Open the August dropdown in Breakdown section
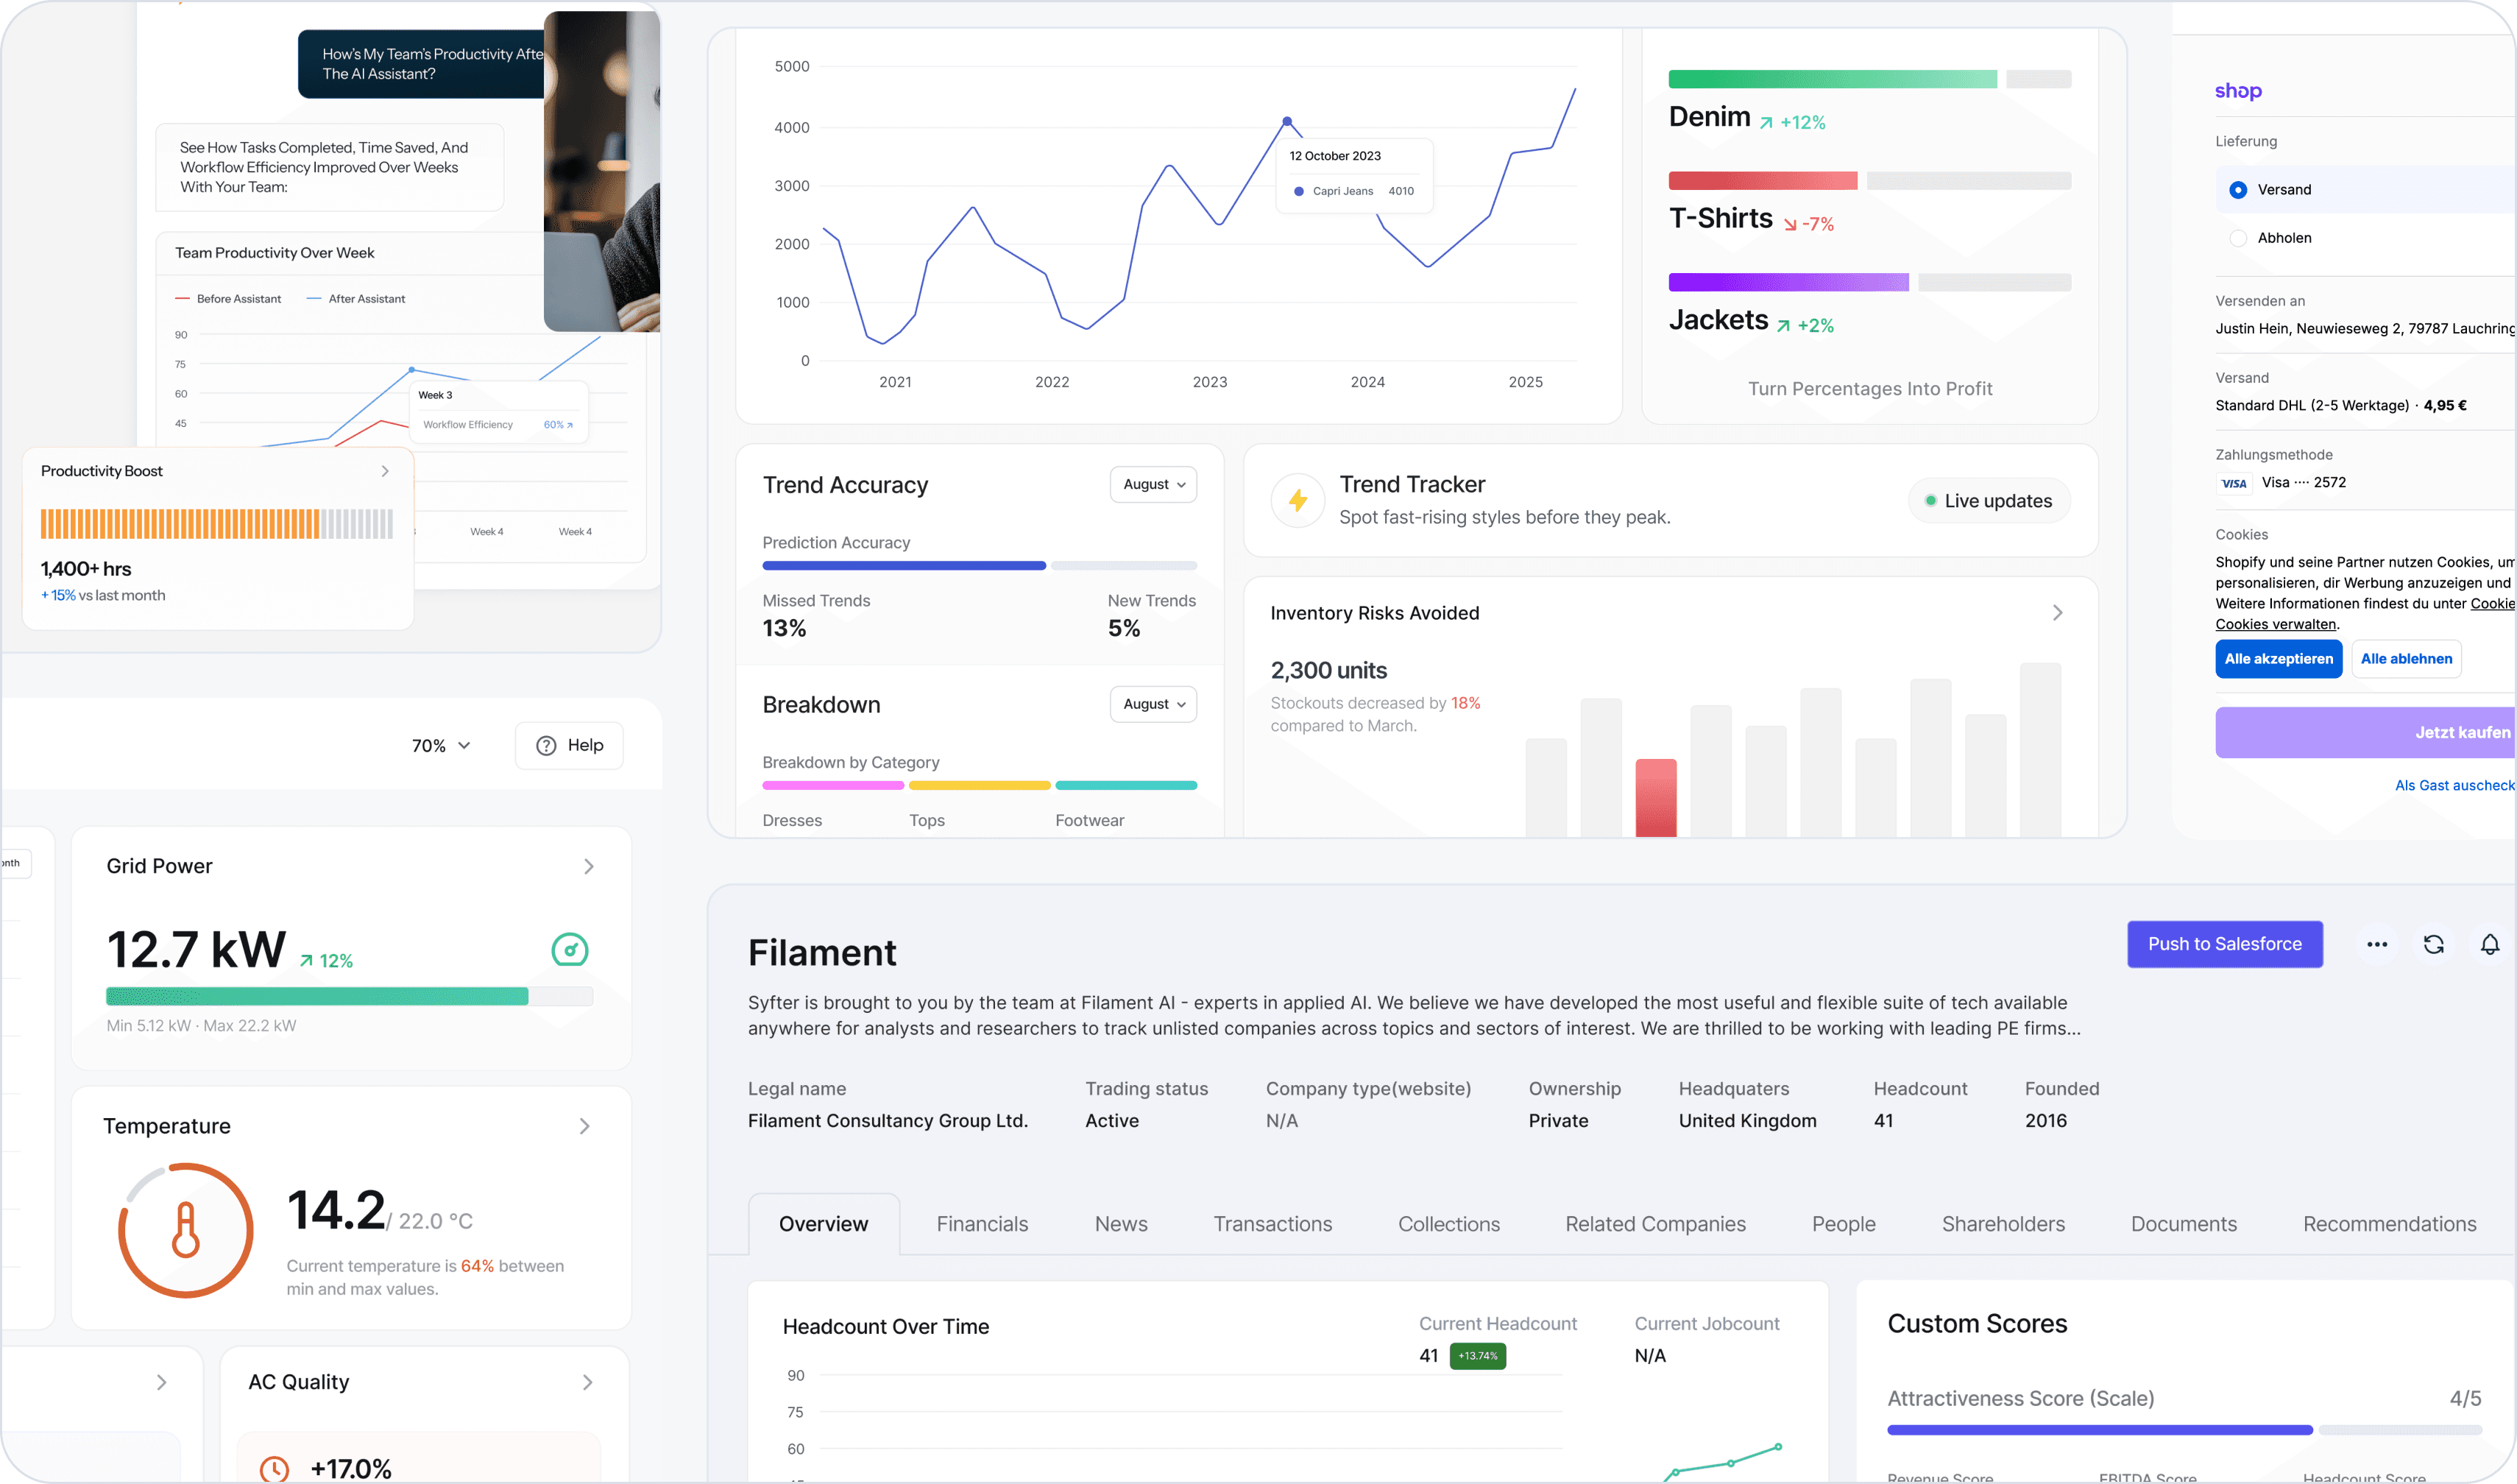 [1153, 704]
